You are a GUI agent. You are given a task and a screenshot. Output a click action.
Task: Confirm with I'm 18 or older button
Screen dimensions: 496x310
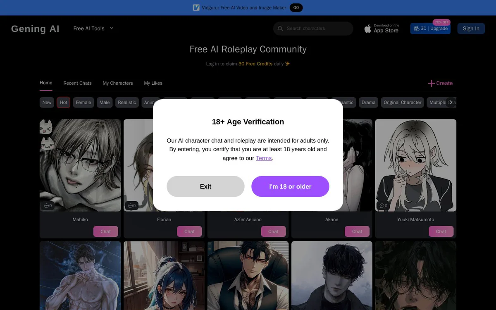click(x=290, y=186)
